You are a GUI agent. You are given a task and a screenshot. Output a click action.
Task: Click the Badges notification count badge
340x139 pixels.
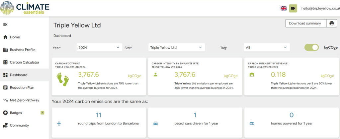pos(42,113)
